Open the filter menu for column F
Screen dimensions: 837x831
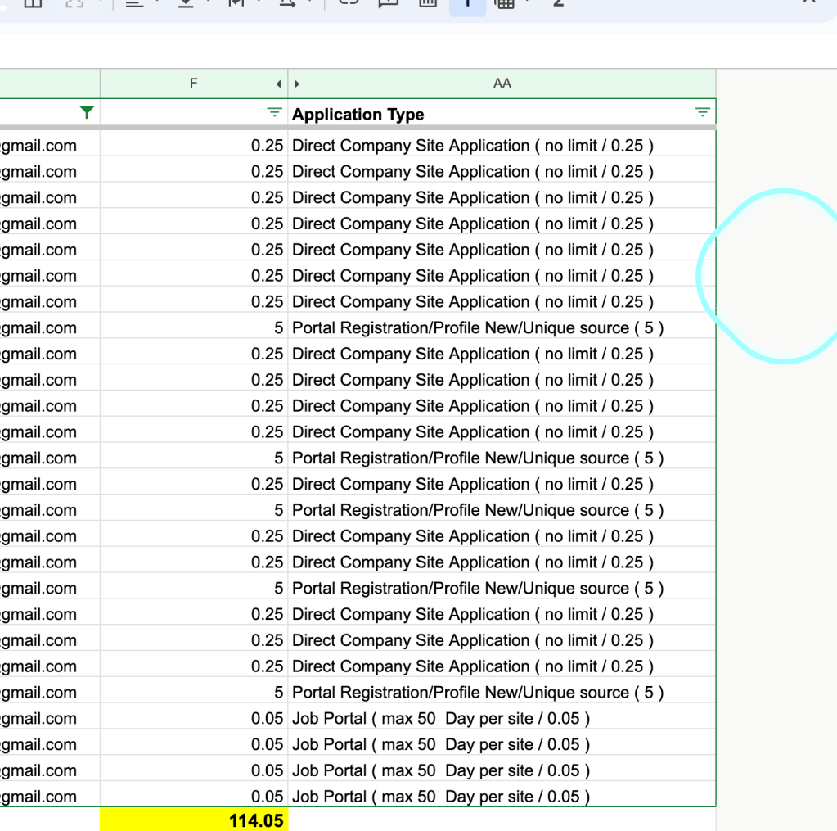(x=274, y=112)
